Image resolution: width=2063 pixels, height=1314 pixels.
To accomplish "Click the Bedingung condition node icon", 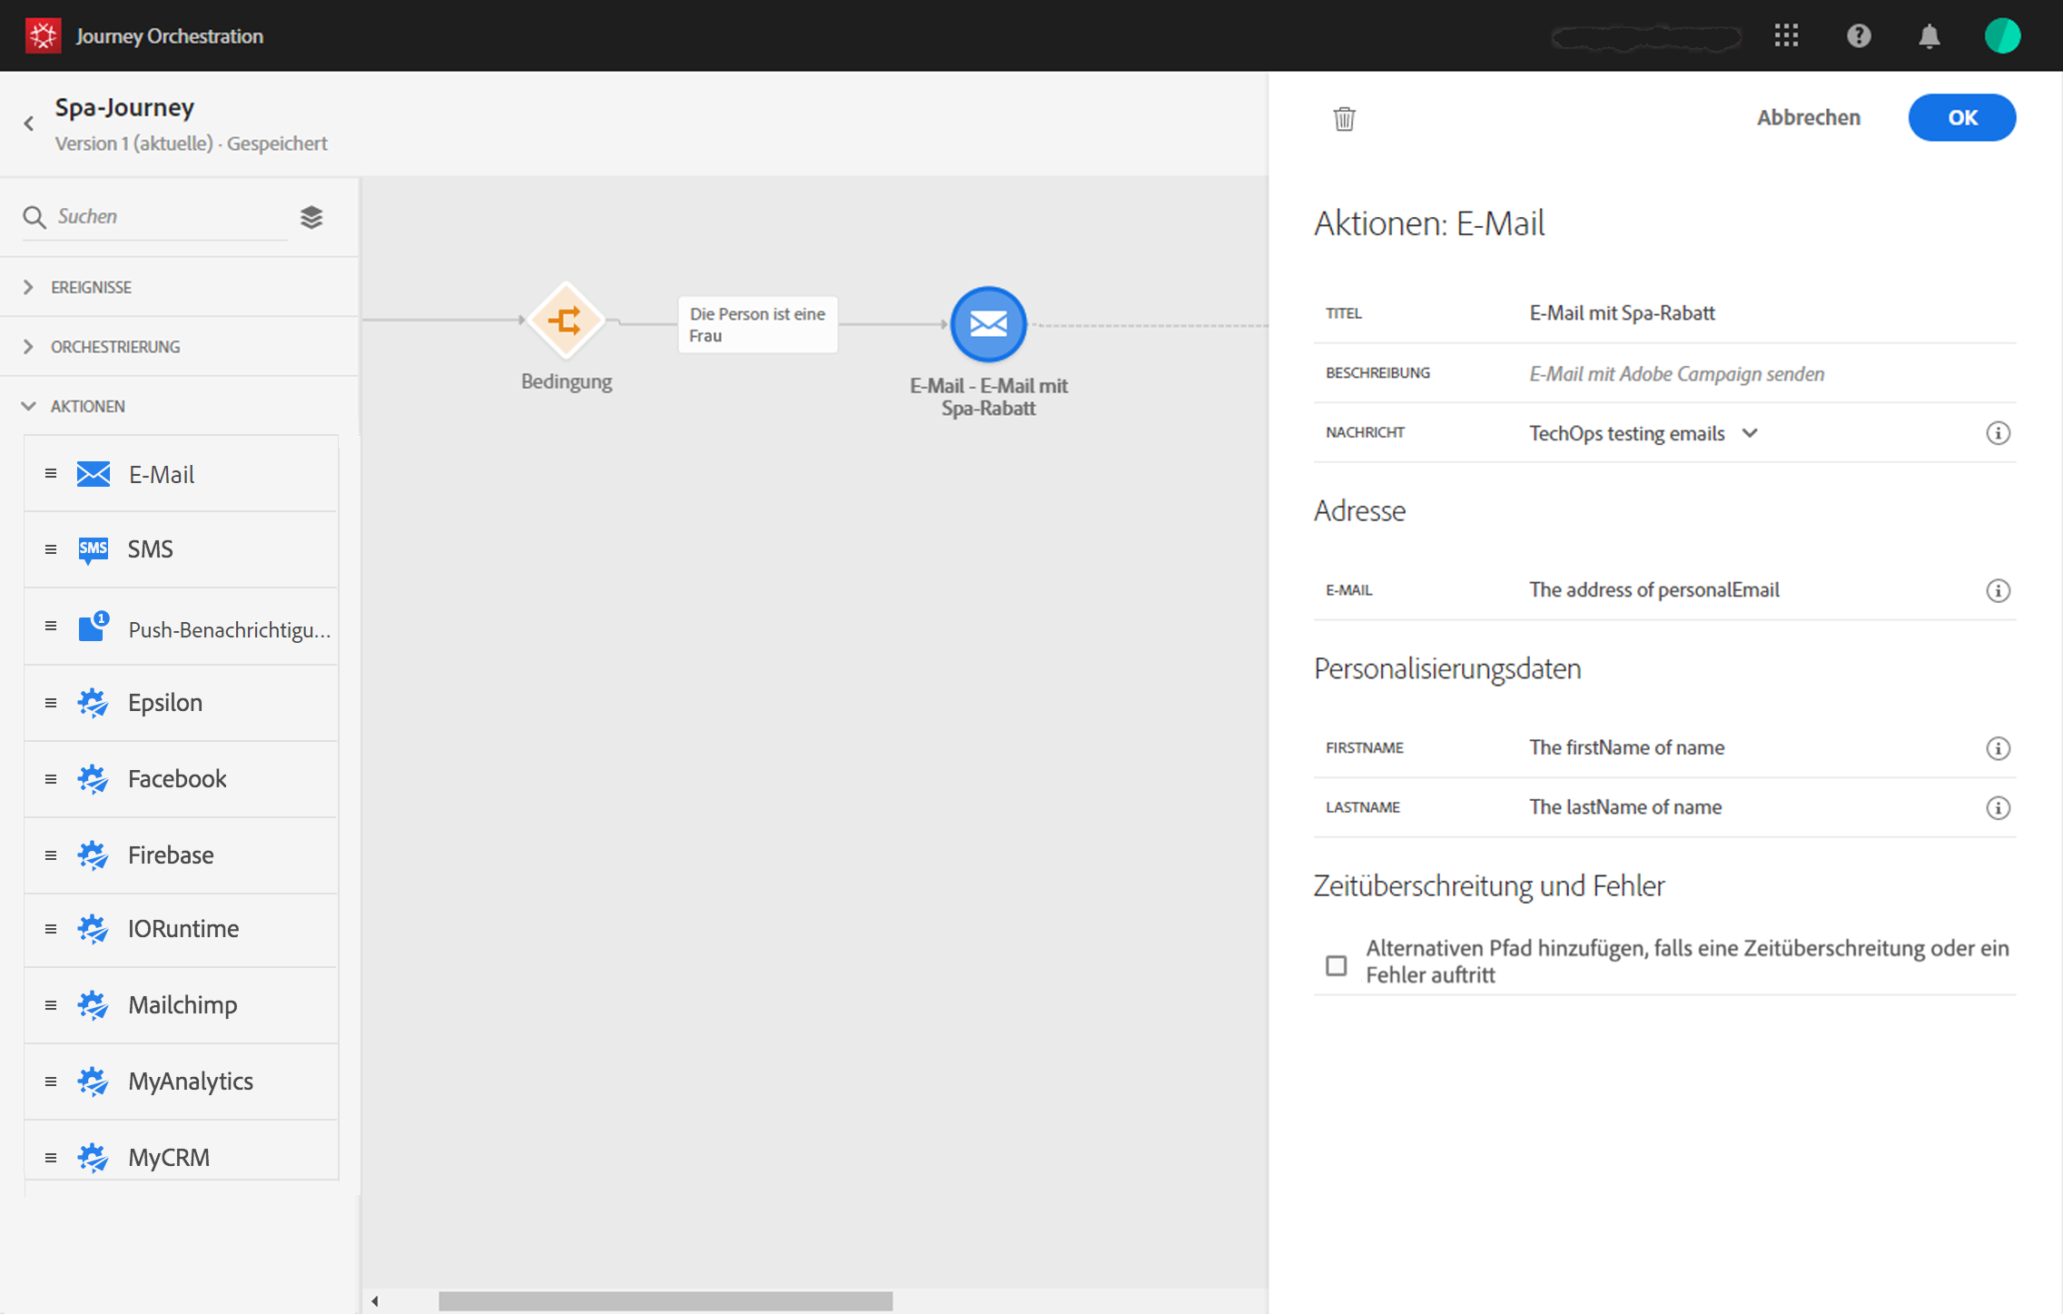I will pyautogui.click(x=566, y=321).
